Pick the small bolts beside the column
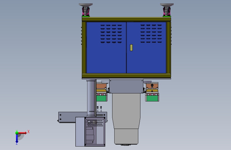Viewport: 231px width, 150px height. [x=99, y=109]
